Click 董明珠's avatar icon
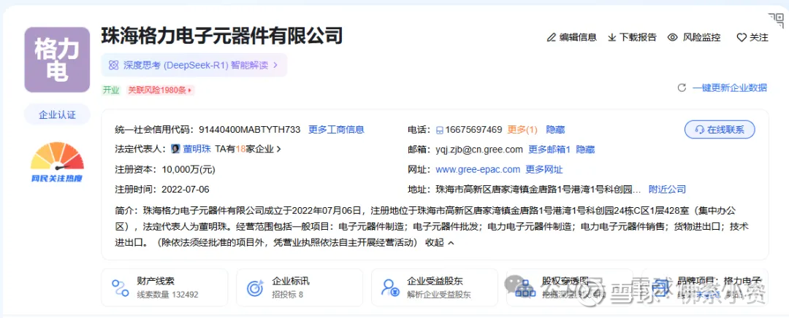 [175, 150]
